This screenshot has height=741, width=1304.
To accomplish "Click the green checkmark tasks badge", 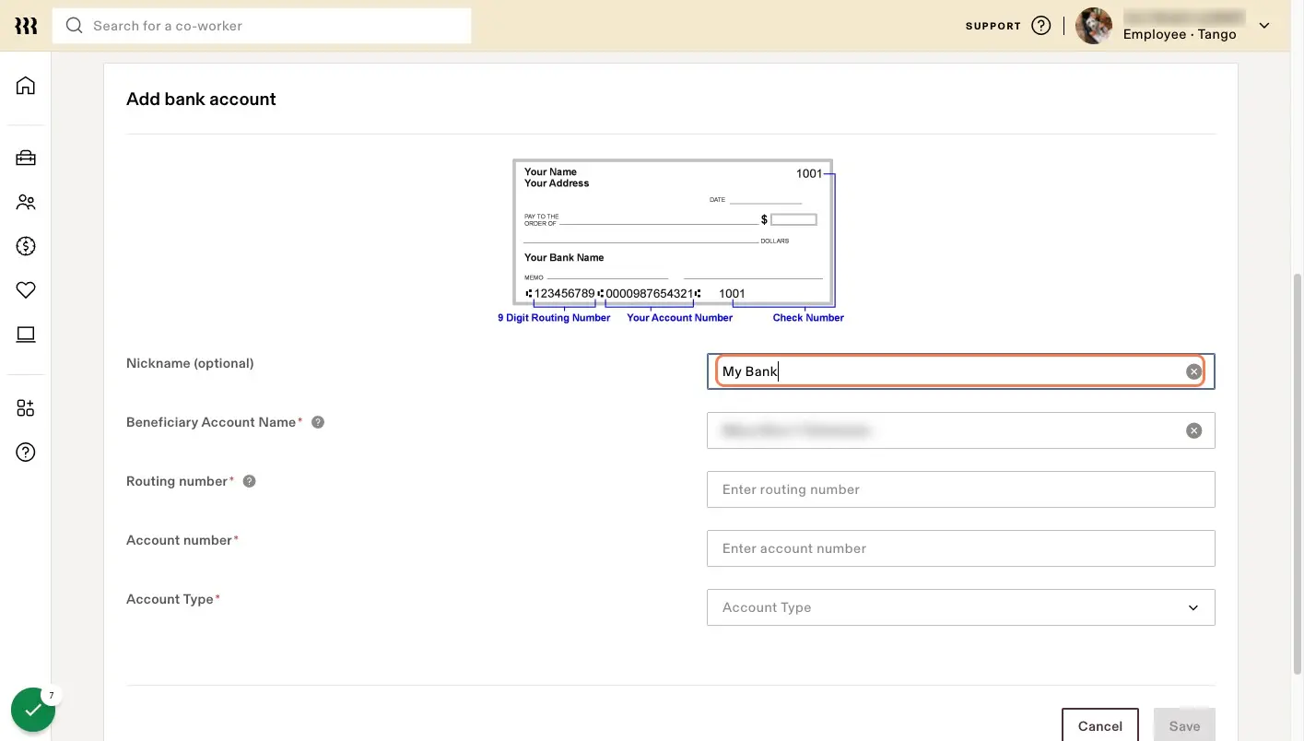I will point(33,710).
